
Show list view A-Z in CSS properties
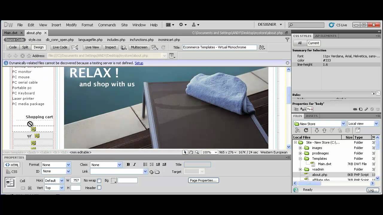(303, 109)
